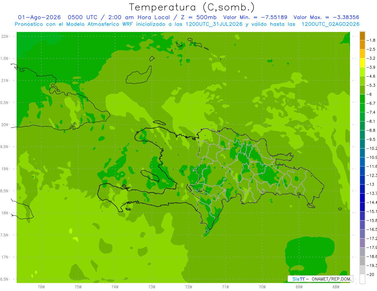
Task: Click the 70W longitude axis label
Action: 262,287
